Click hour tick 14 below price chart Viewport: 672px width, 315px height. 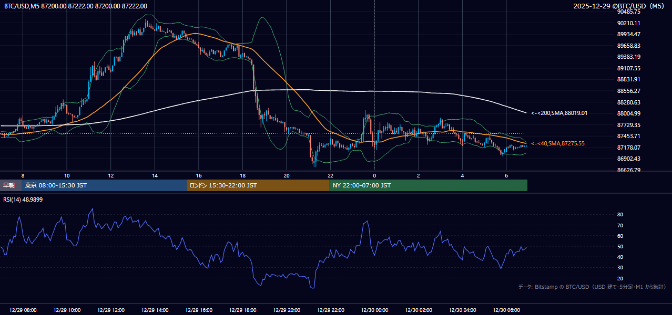coord(155,175)
